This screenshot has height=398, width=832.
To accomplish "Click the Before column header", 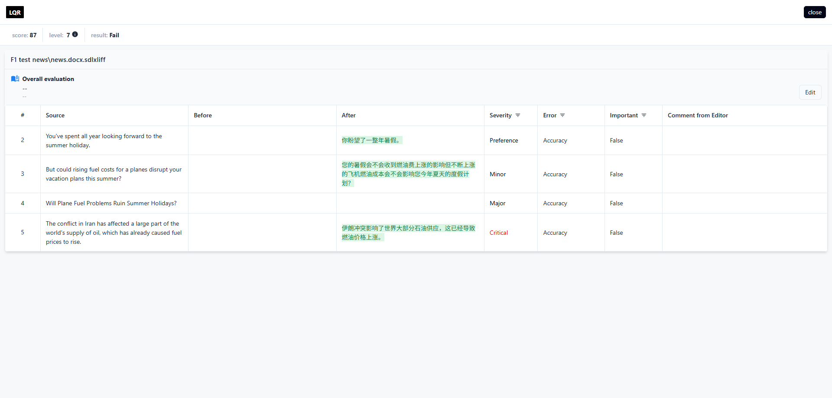I will [x=203, y=115].
